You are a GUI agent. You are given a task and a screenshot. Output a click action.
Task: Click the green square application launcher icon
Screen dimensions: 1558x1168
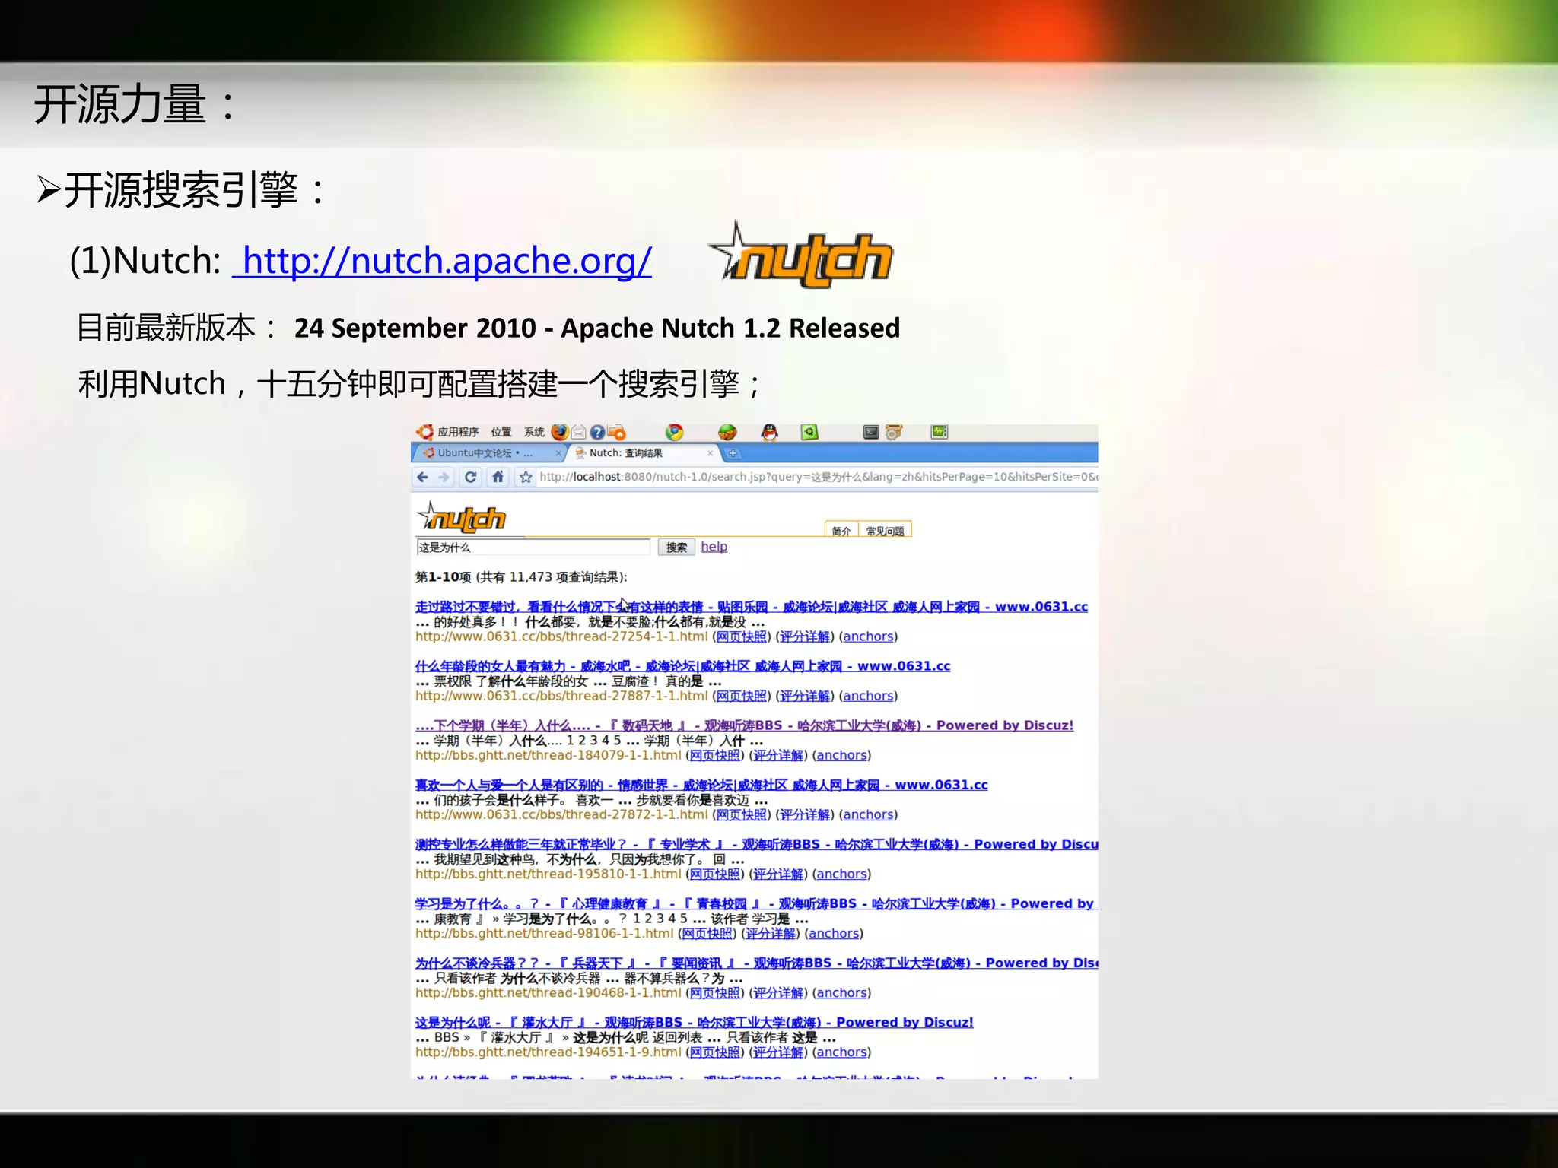tap(809, 433)
